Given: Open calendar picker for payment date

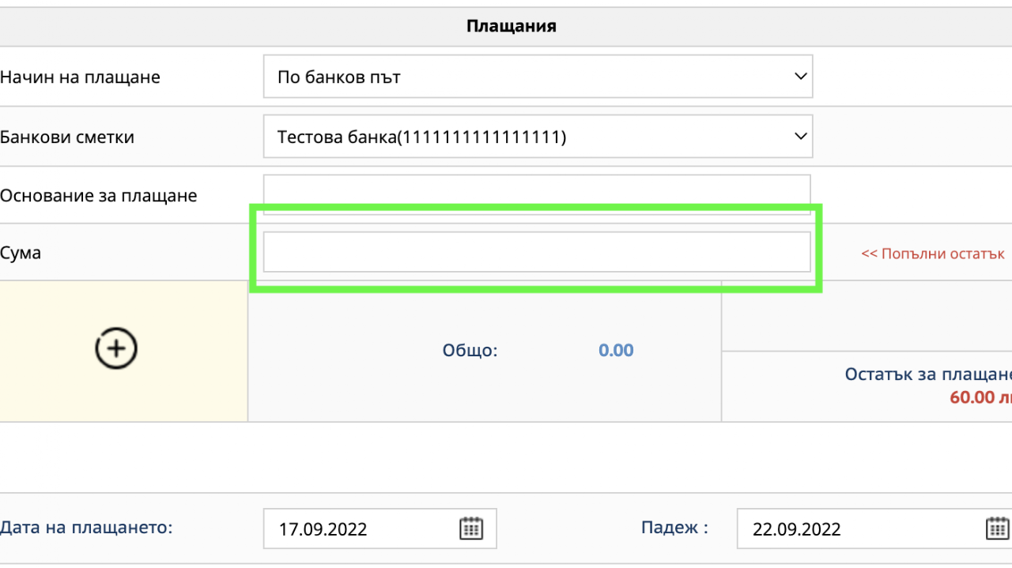Looking at the screenshot, I should point(471,529).
